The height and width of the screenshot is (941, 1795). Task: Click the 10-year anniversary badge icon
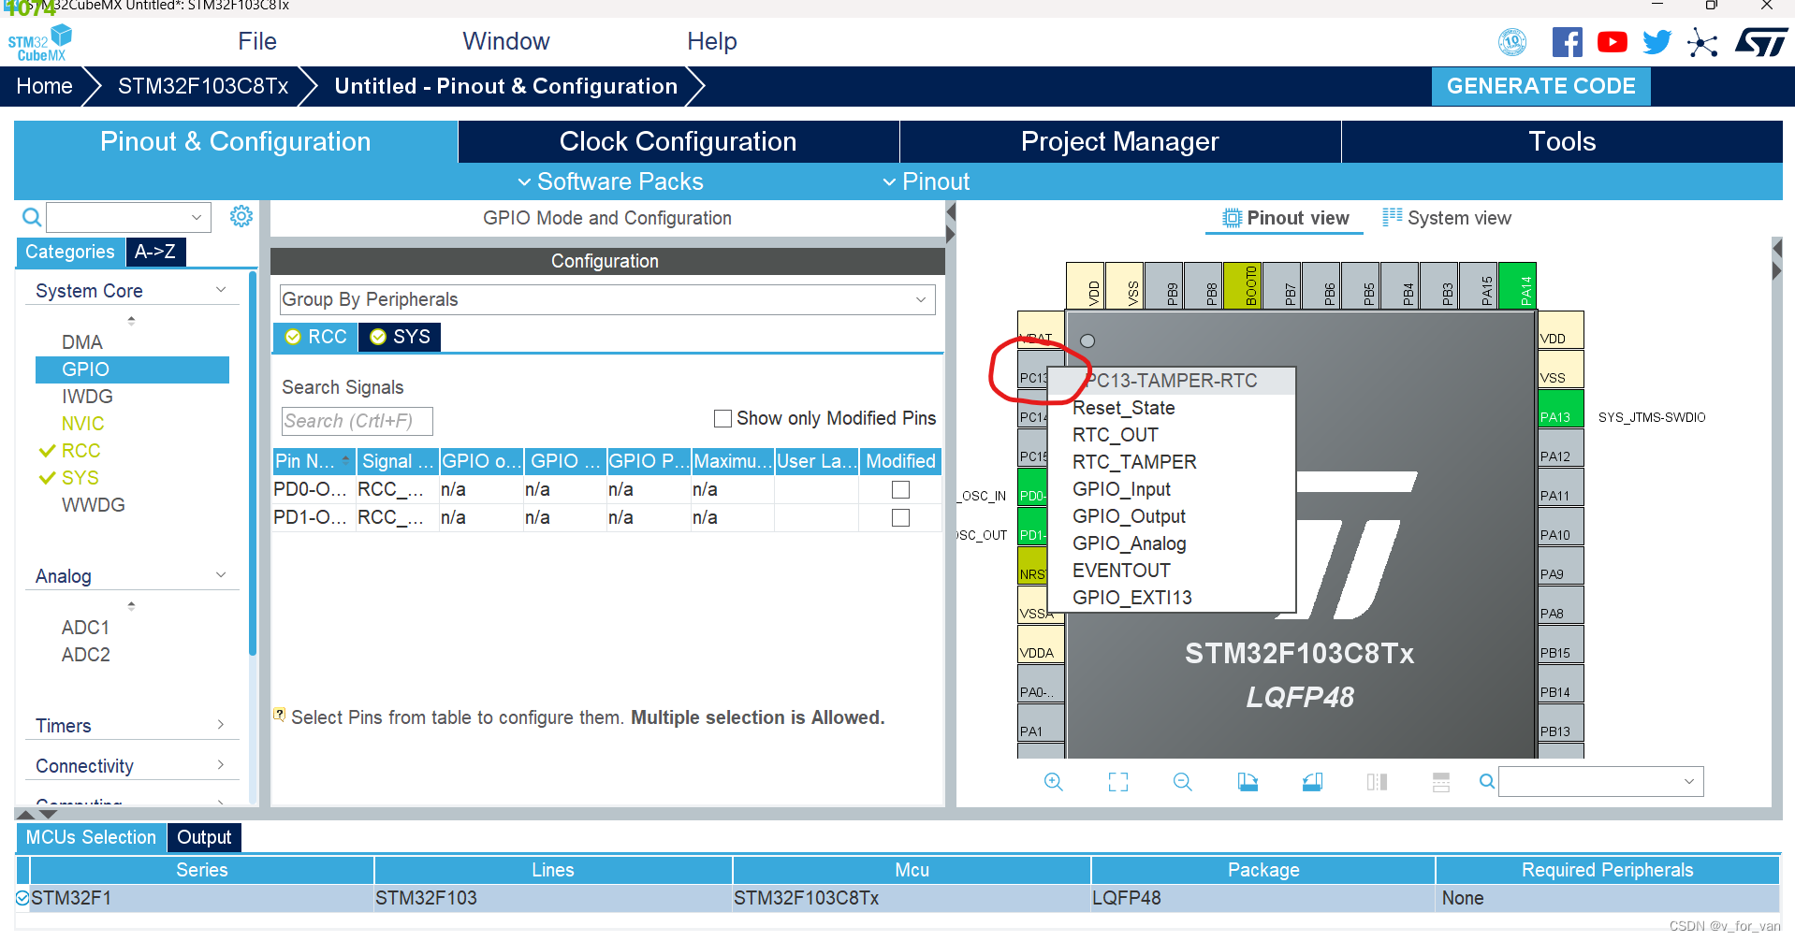point(1512,42)
